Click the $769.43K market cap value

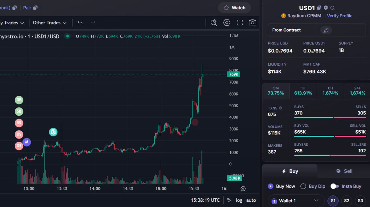(x=314, y=72)
